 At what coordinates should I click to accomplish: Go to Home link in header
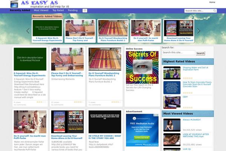point(212,2)
